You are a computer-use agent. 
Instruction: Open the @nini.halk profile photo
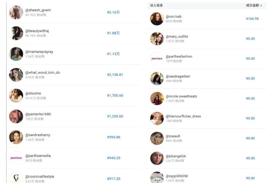pyautogui.click(x=157, y=19)
